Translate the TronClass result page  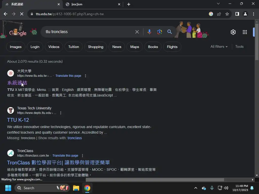65,156
